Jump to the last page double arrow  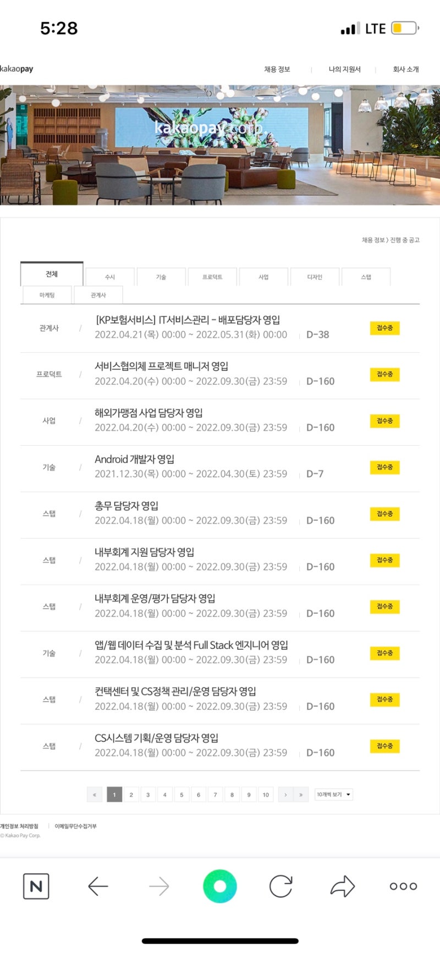(x=301, y=795)
